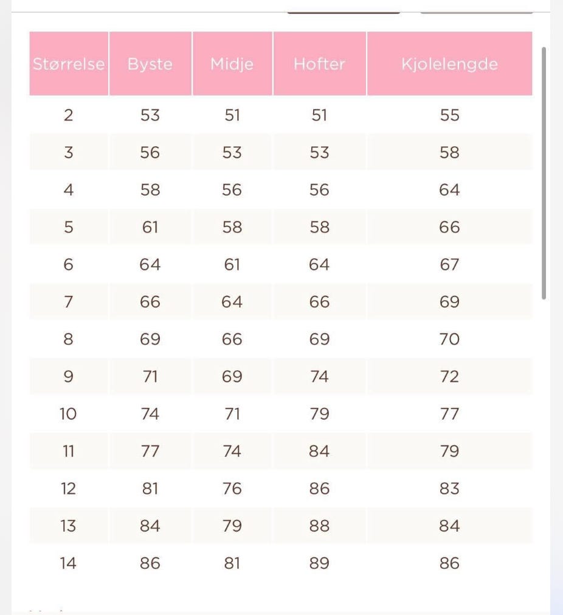
Task: Select the Hofter column header
Action: tap(319, 63)
